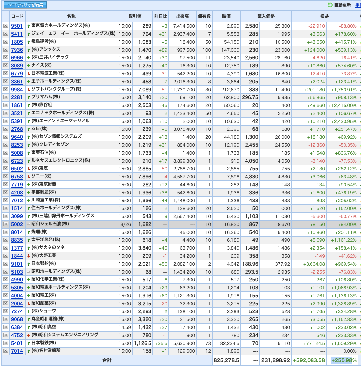Delete row 2281 プリマハム via X icon
The width and height of the screenshot is (361, 366).
click(6, 97)
